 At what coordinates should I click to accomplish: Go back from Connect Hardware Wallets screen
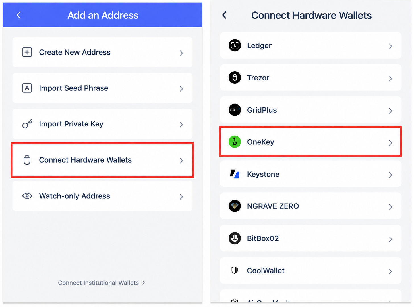pos(224,15)
